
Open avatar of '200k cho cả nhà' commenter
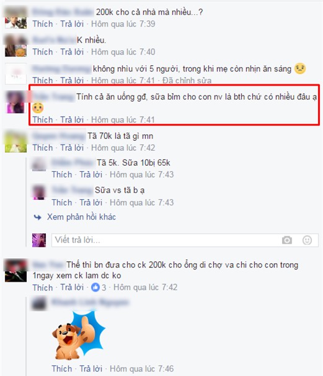pos(16,18)
